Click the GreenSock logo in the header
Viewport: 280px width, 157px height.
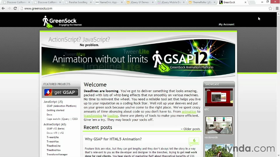click(x=62, y=22)
